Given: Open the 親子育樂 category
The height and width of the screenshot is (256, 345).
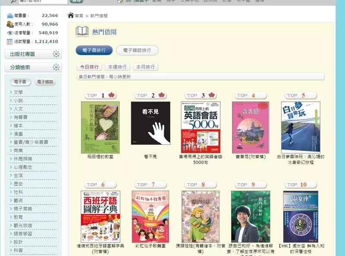Looking at the screenshot, I should (x=23, y=209).
